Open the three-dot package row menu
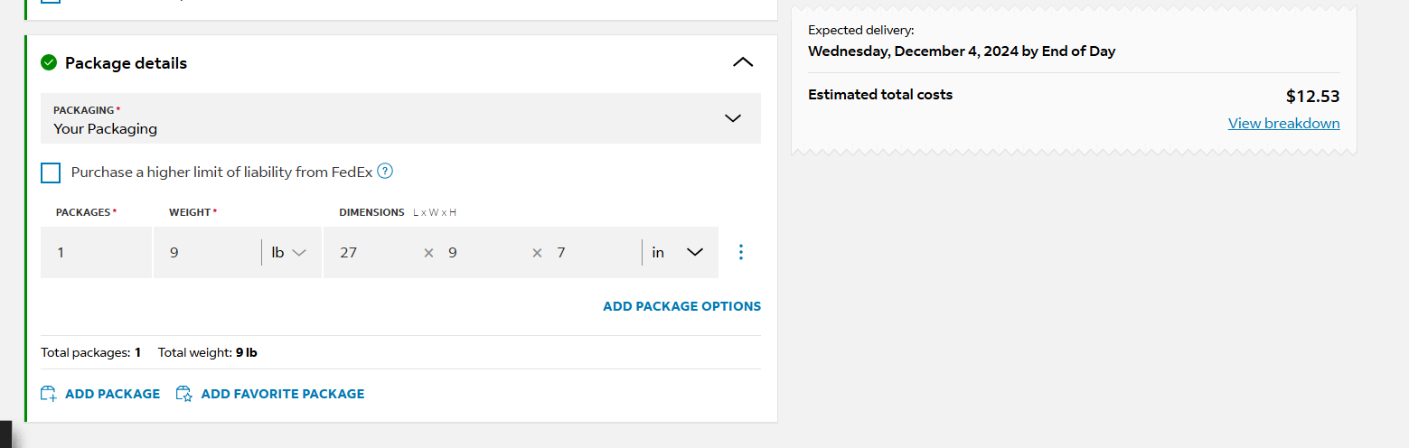 [x=741, y=252]
